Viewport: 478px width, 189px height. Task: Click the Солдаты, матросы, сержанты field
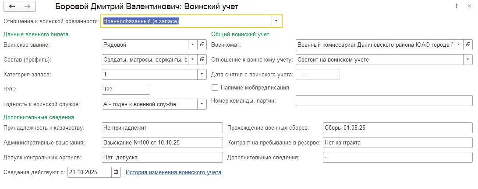click(x=145, y=59)
